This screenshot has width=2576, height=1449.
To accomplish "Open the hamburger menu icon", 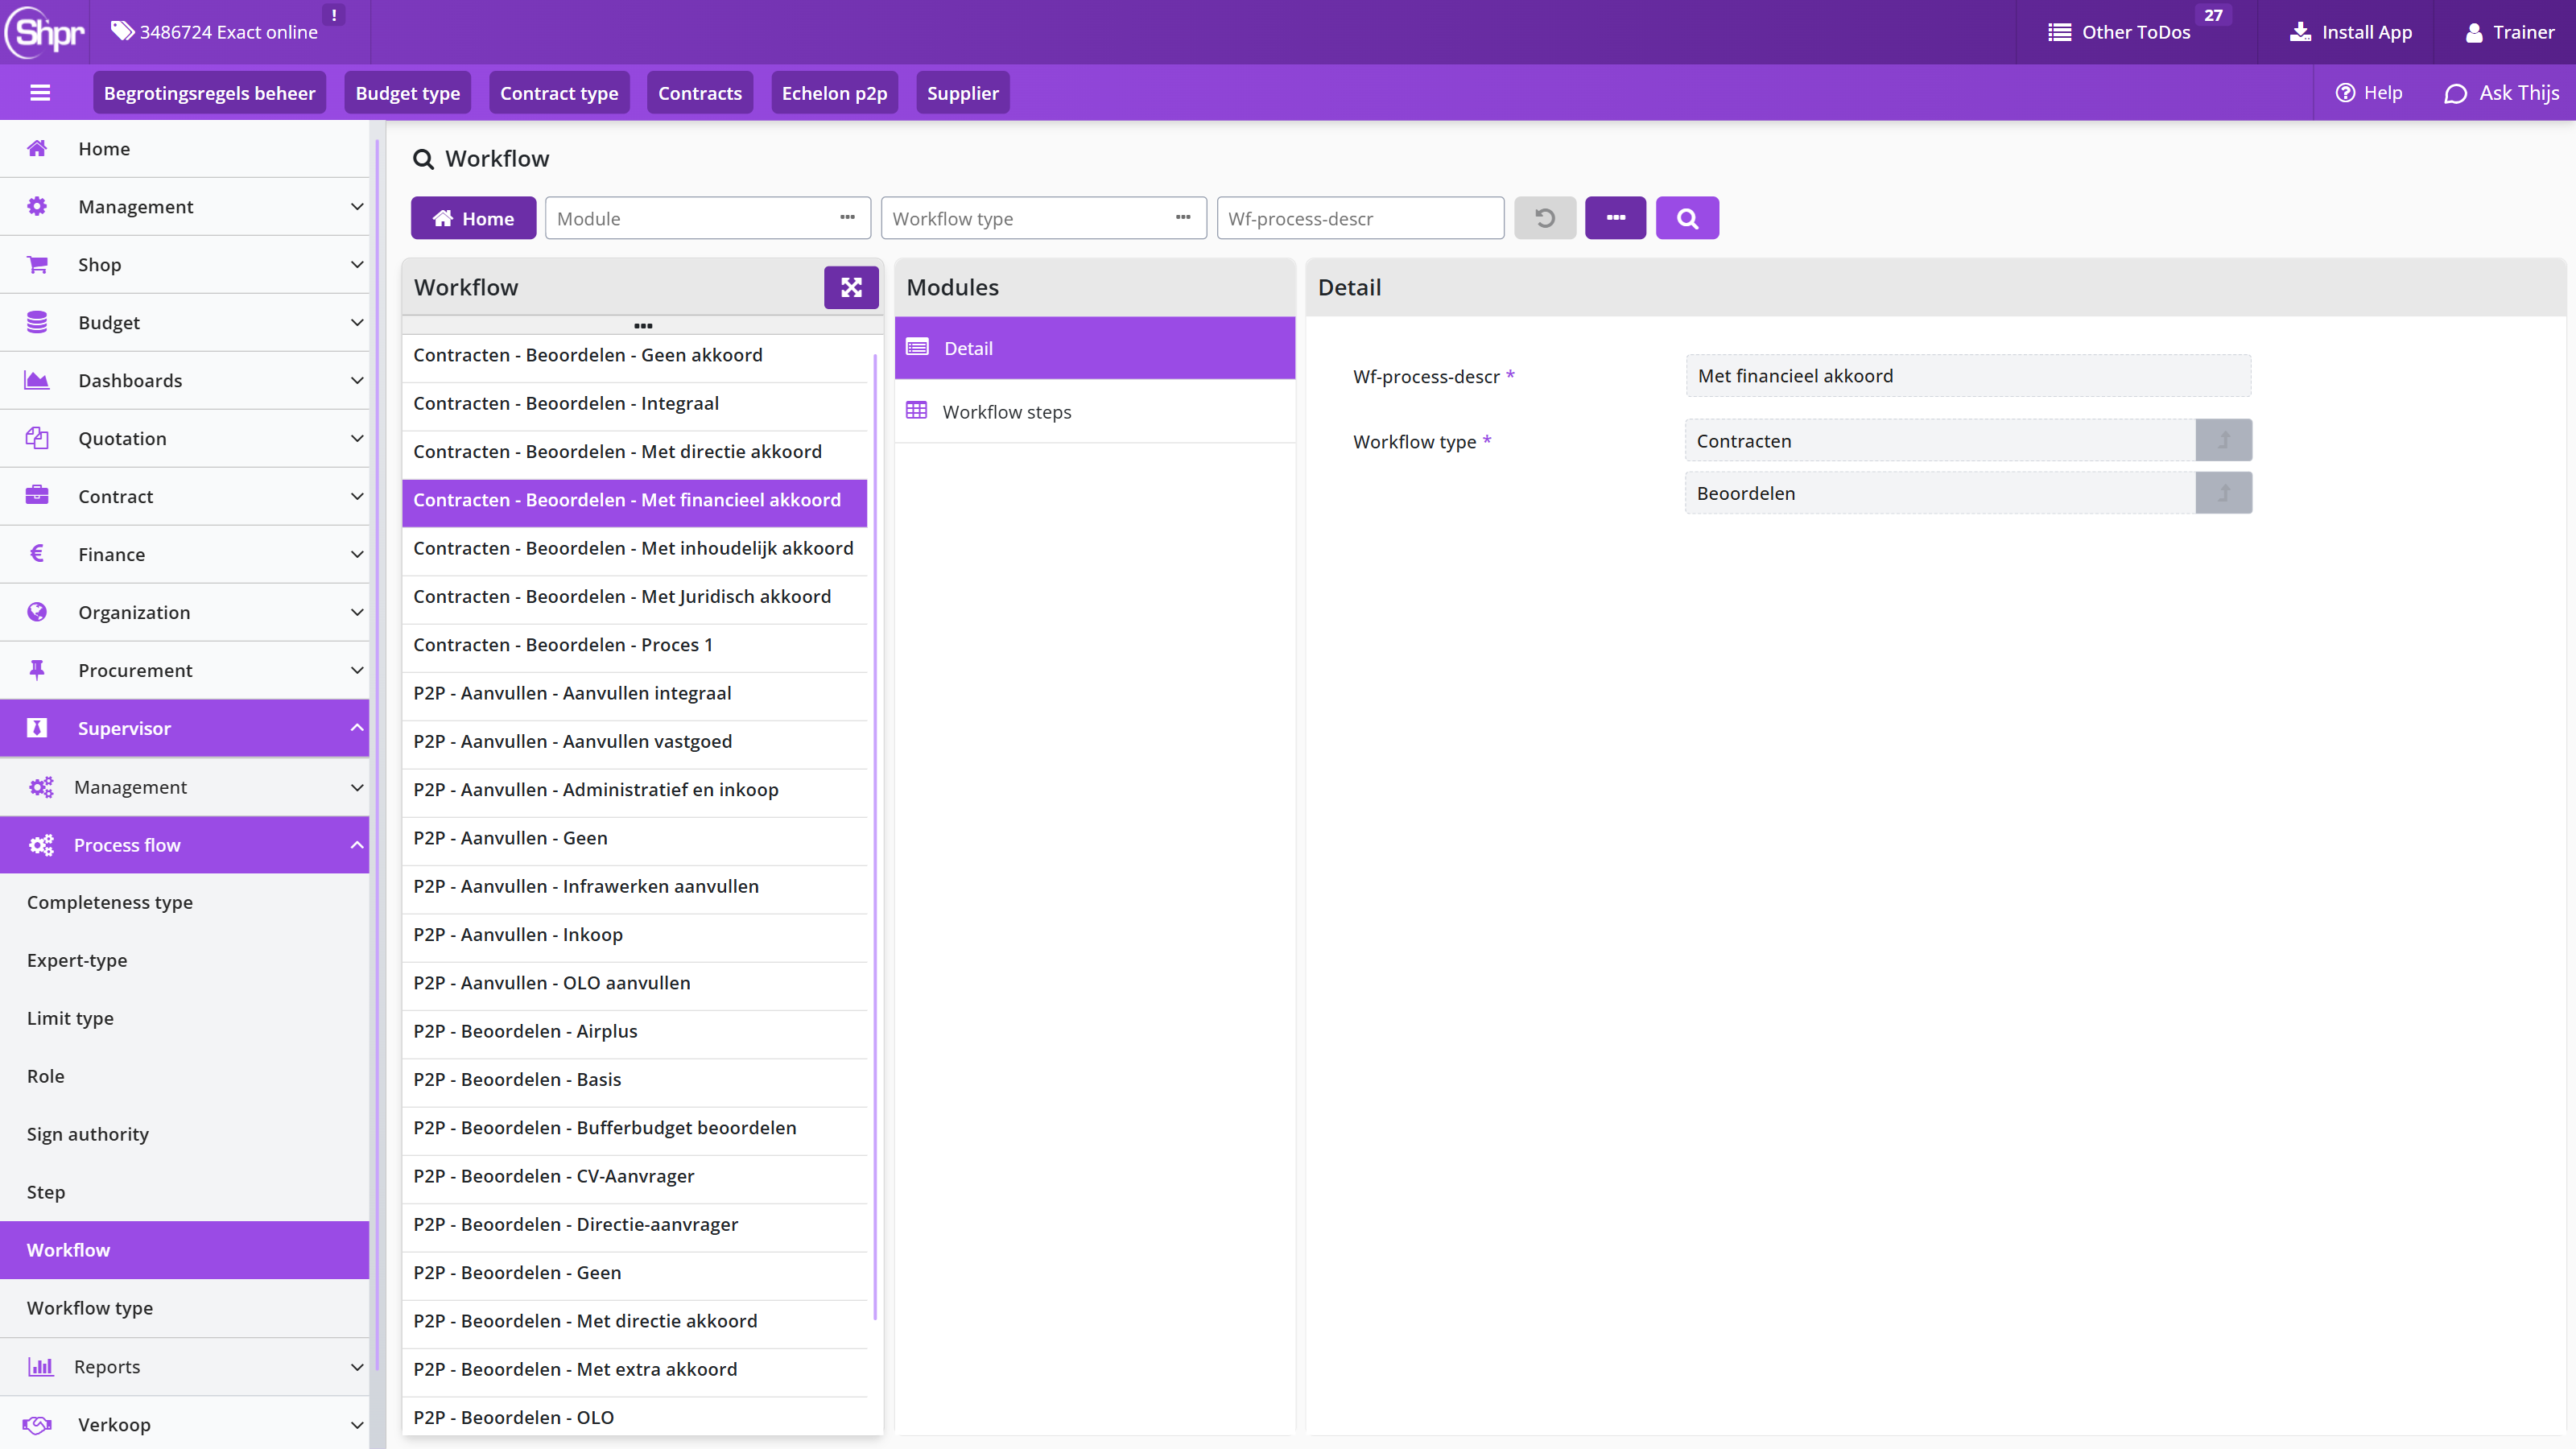I will click(40, 93).
